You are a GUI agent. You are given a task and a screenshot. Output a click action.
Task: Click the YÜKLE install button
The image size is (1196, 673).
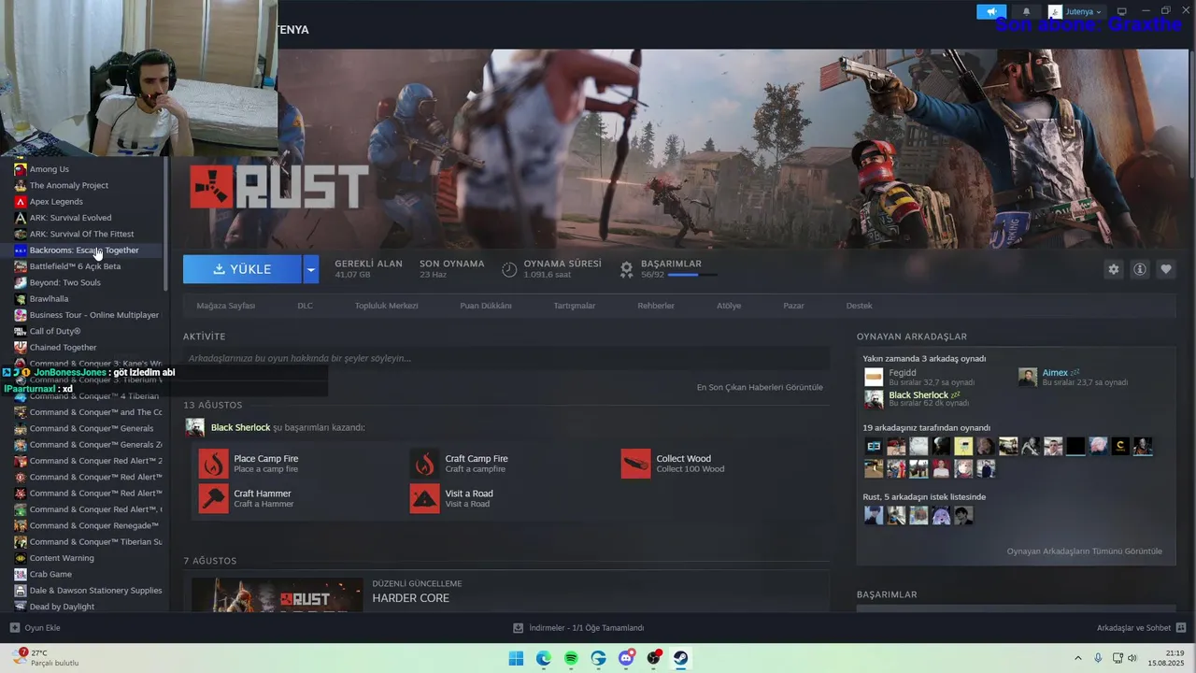(242, 269)
